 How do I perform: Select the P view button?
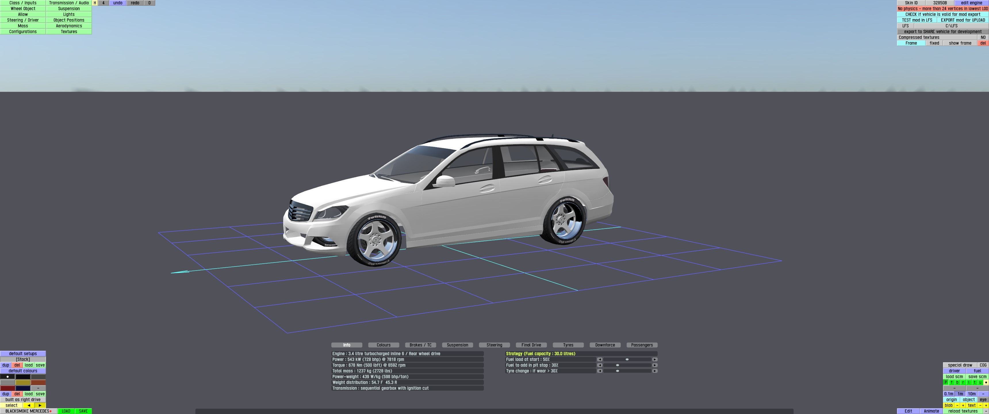(946, 382)
